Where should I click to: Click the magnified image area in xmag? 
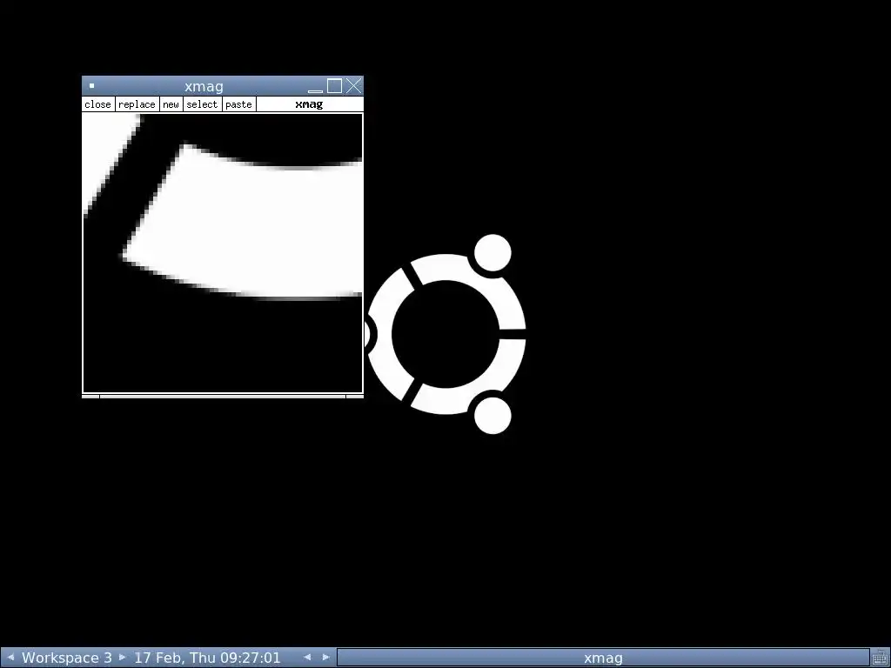point(223,253)
